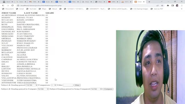Open the unlabeled globe bookmark after About

60,9
